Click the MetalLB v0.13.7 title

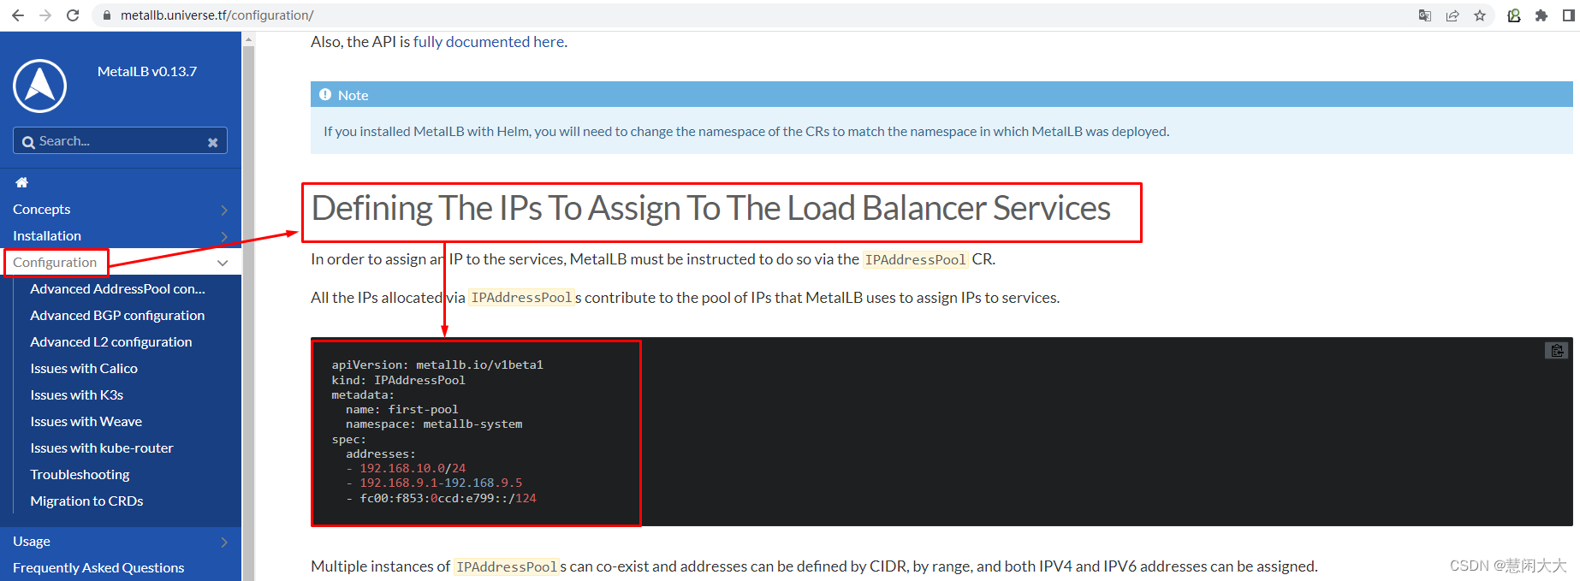pos(147,72)
